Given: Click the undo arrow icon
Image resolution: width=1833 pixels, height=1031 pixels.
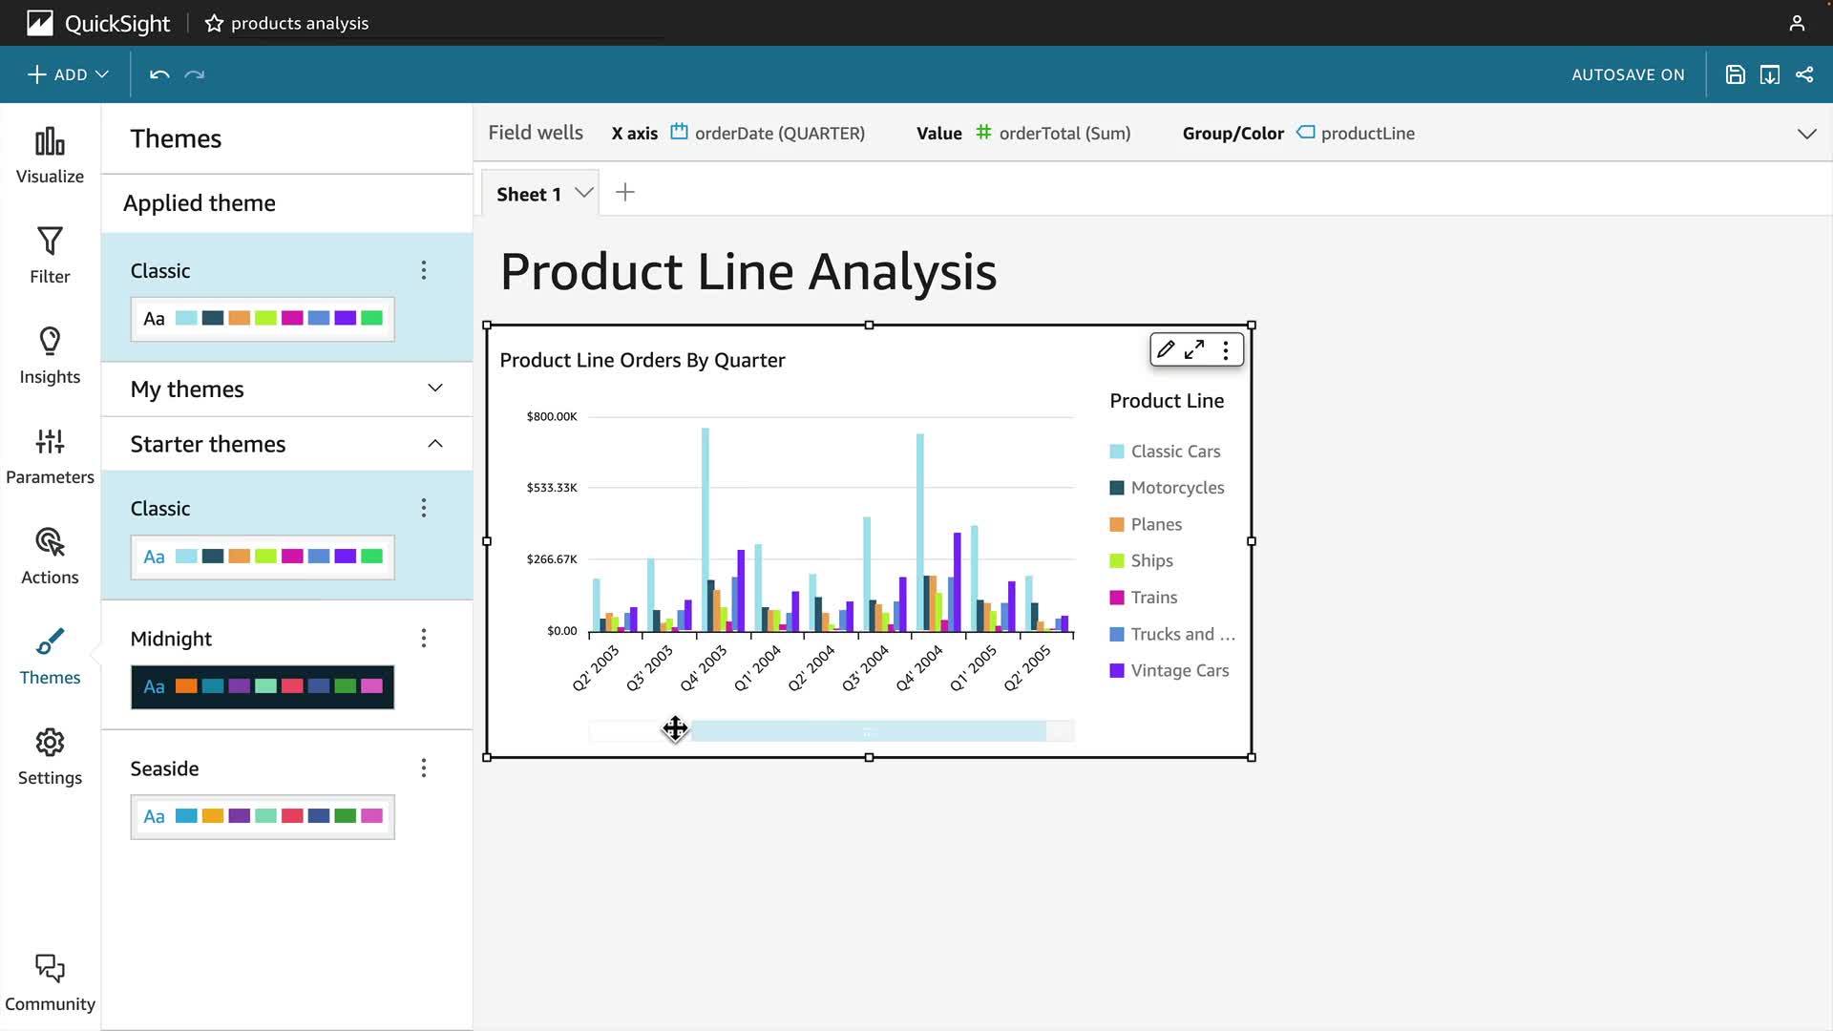Looking at the screenshot, I should coord(159,74).
